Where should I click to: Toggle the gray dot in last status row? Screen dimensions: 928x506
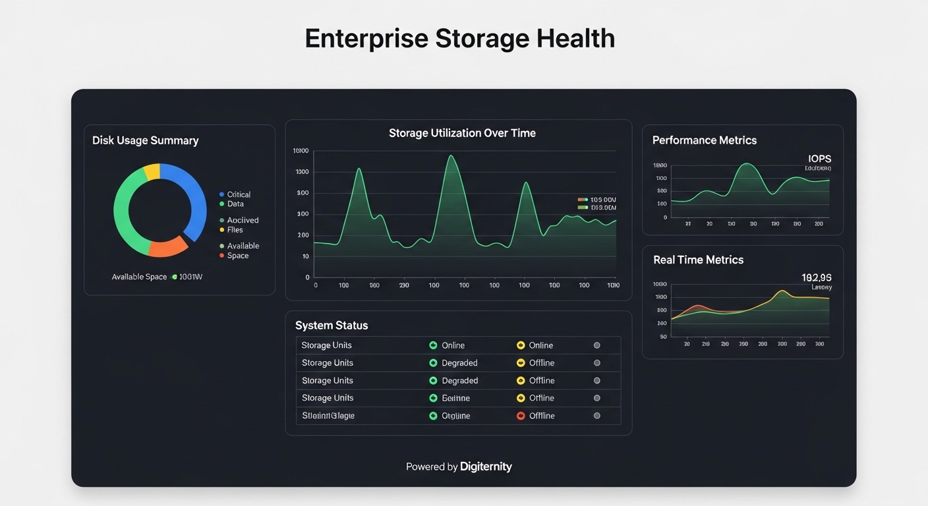click(x=597, y=416)
